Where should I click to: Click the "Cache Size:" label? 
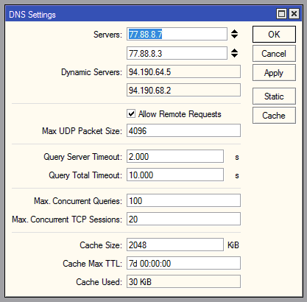(101, 245)
